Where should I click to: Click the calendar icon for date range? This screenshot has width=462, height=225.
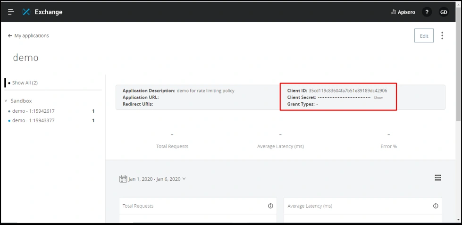coord(123,179)
